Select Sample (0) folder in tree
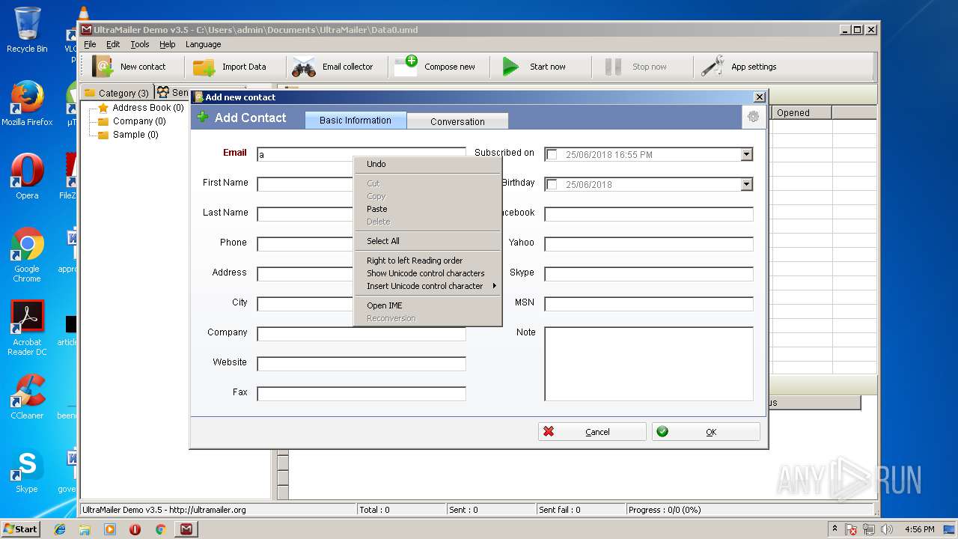Image resolution: width=958 pixels, height=539 pixels. click(x=135, y=135)
